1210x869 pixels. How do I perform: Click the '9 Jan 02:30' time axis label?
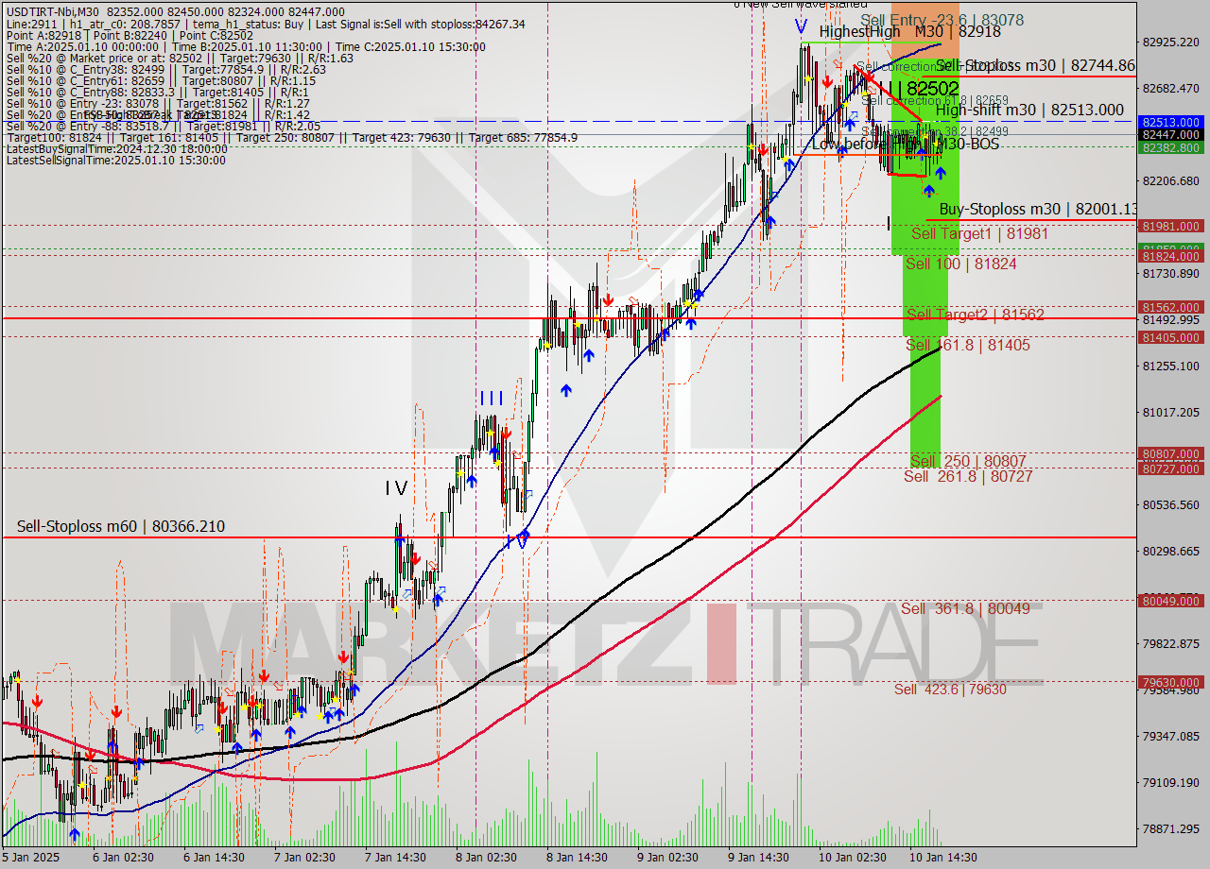tap(667, 858)
